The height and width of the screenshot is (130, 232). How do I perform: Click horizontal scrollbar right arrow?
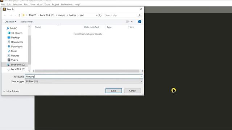[x=142, y=71]
